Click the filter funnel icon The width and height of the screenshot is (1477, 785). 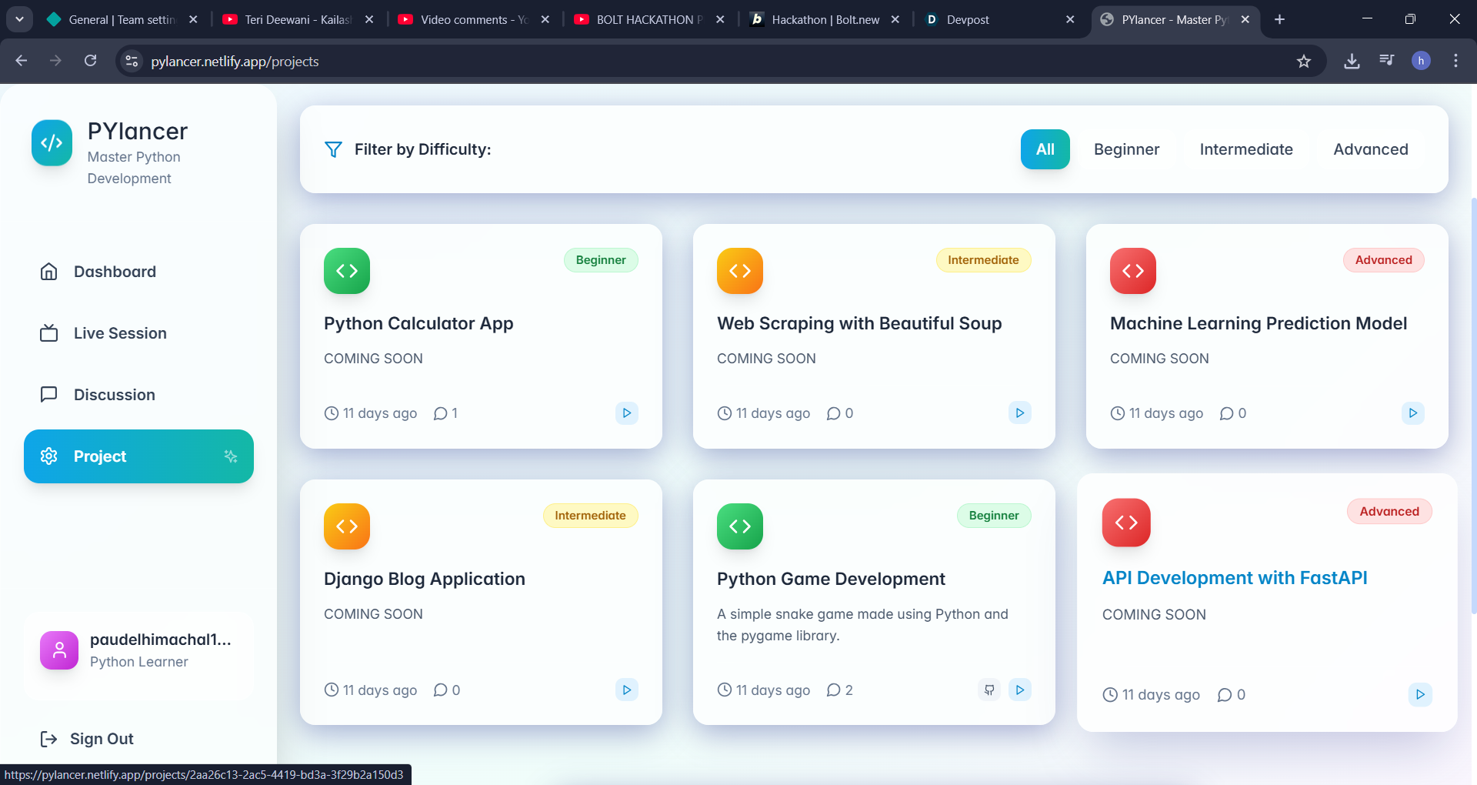click(x=333, y=149)
